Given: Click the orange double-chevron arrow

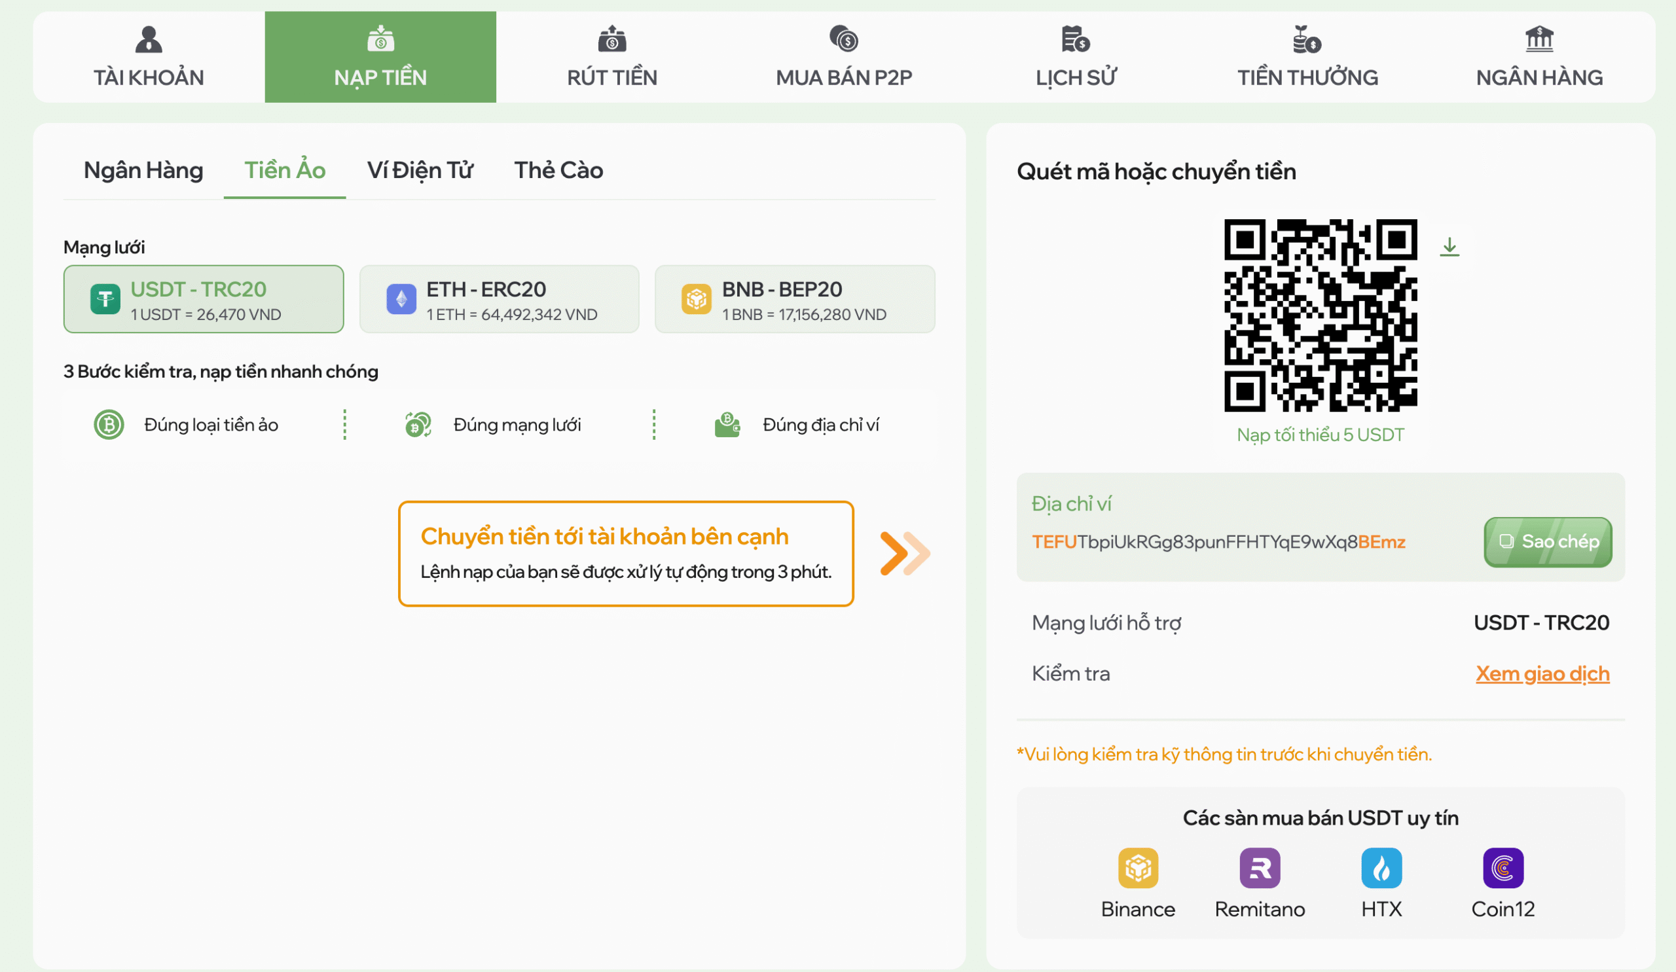Looking at the screenshot, I should (905, 553).
